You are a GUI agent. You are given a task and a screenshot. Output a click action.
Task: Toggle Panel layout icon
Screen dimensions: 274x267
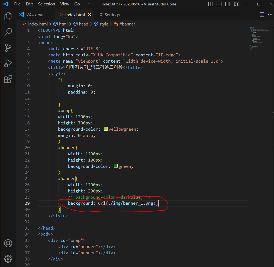(x=219, y=4)
